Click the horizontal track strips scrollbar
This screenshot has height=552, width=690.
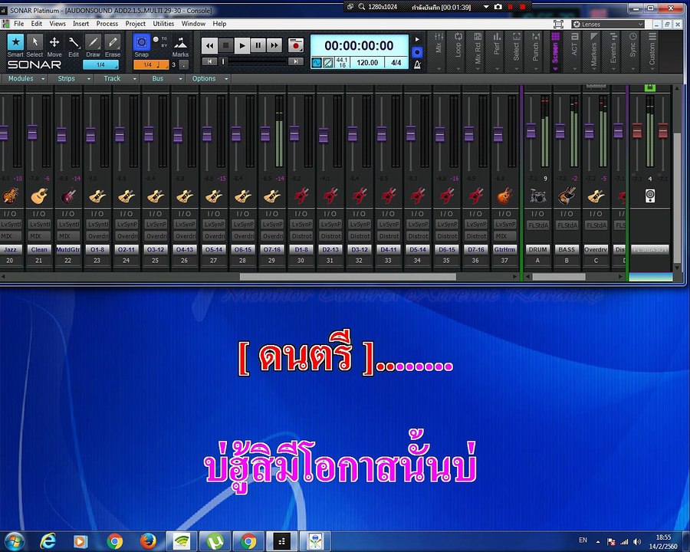[x=347, y=277]
